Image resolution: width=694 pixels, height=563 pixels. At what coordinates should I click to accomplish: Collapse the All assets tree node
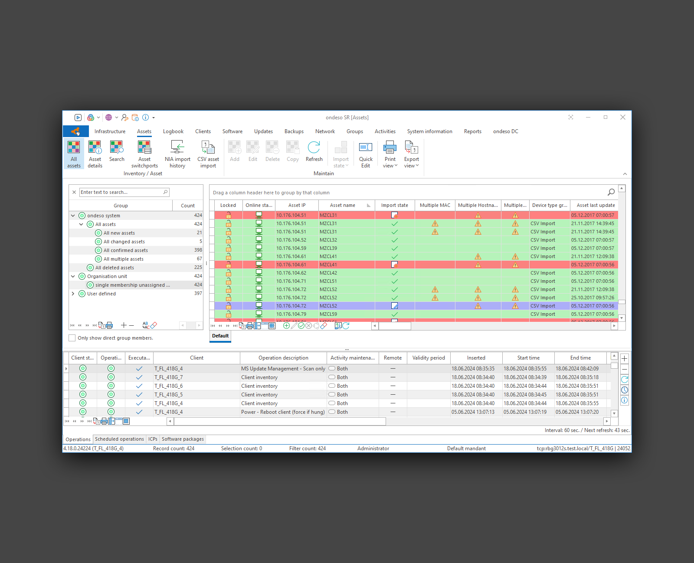click(x=81, y=224)
